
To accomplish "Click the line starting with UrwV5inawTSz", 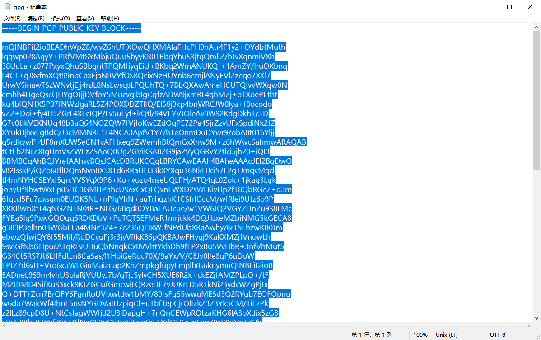I will [145, 85].
